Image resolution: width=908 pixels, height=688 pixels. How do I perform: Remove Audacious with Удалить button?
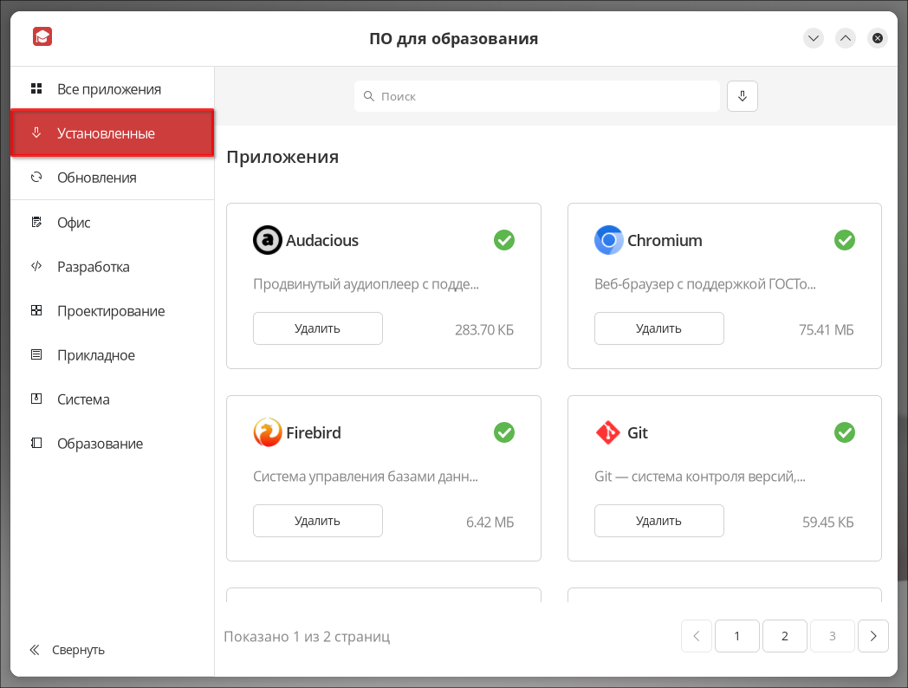tap(318, 328)
